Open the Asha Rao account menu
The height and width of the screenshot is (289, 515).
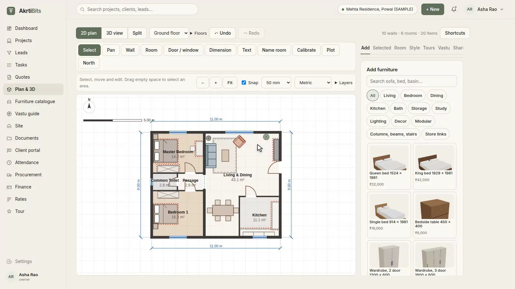pyautogui.click(x=484, y=9)
